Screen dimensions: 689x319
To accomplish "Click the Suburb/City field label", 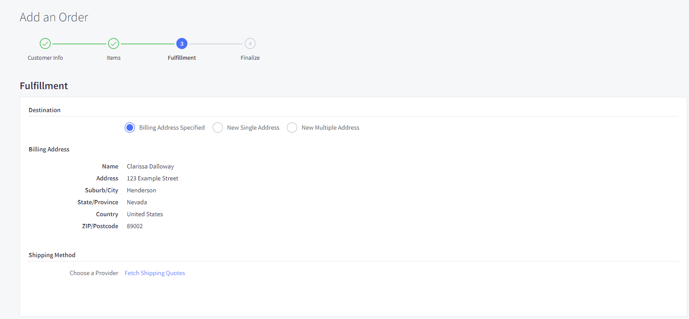I will point(102,190).
